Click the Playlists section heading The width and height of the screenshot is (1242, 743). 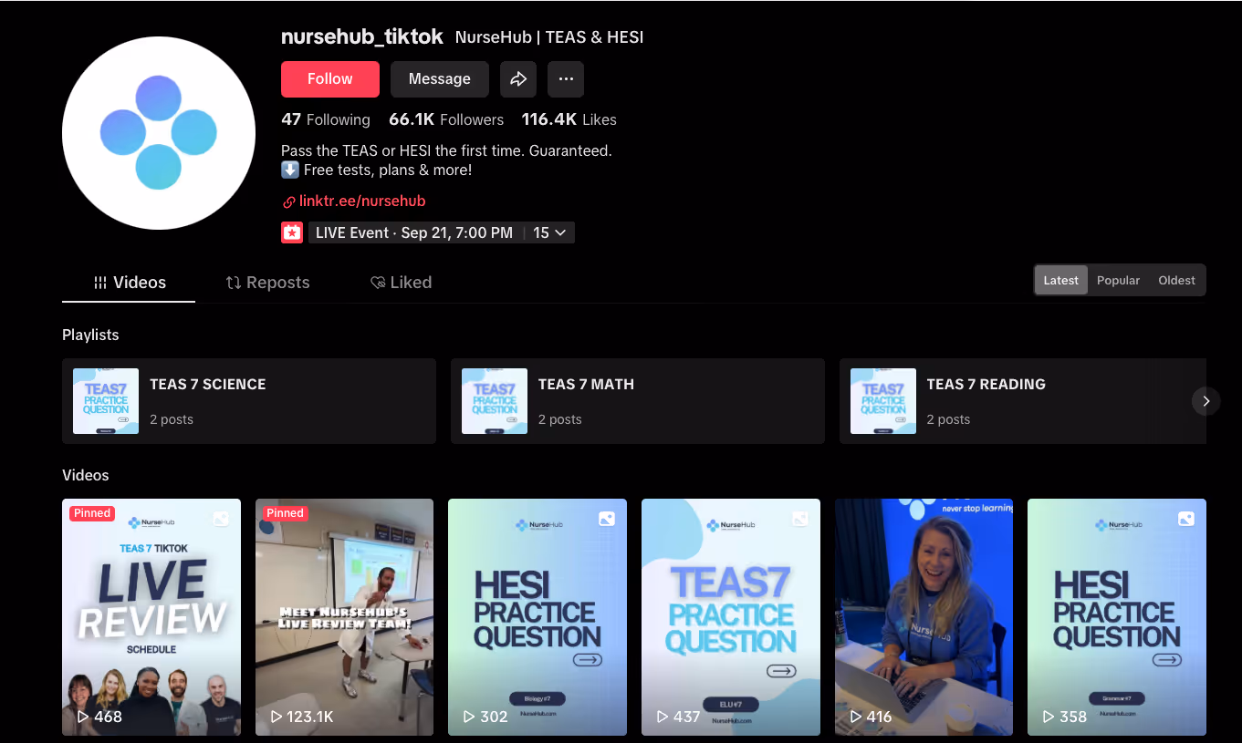(x=90, y=335)
